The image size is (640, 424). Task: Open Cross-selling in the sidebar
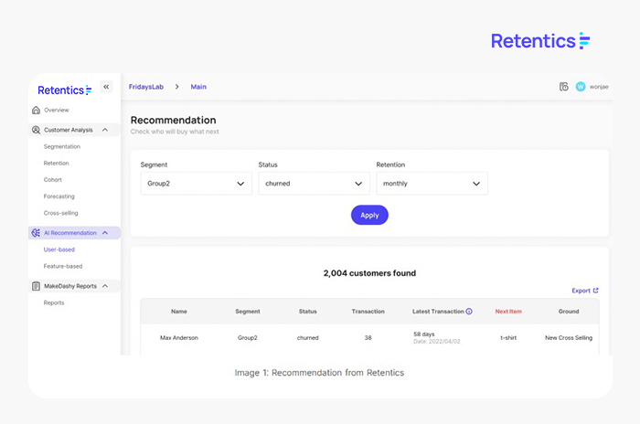pos(61,213)
